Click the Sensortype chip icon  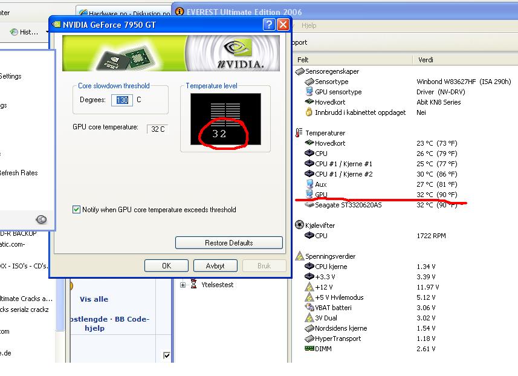point(309,82)
